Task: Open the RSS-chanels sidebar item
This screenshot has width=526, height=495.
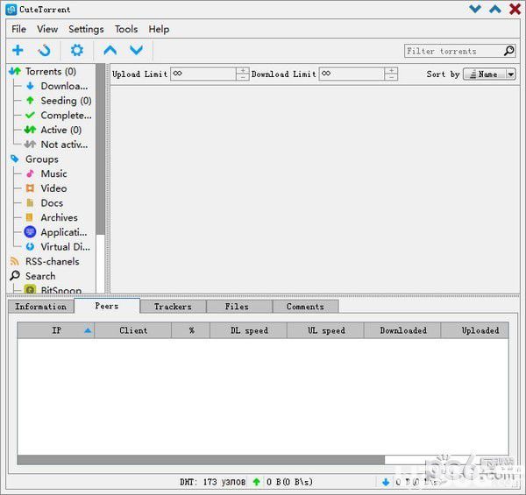Action: [x=45, y=261]
